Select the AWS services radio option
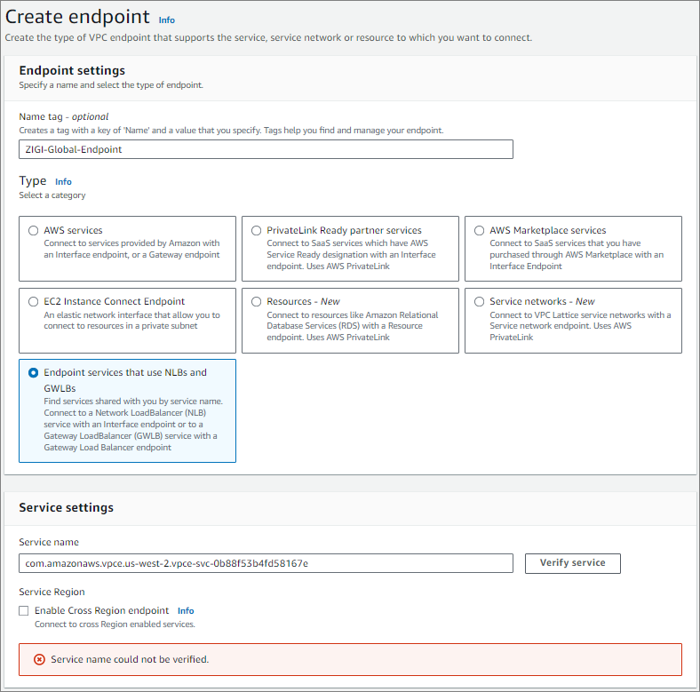This screenshot has height=692, width=700. coord(34,231)
